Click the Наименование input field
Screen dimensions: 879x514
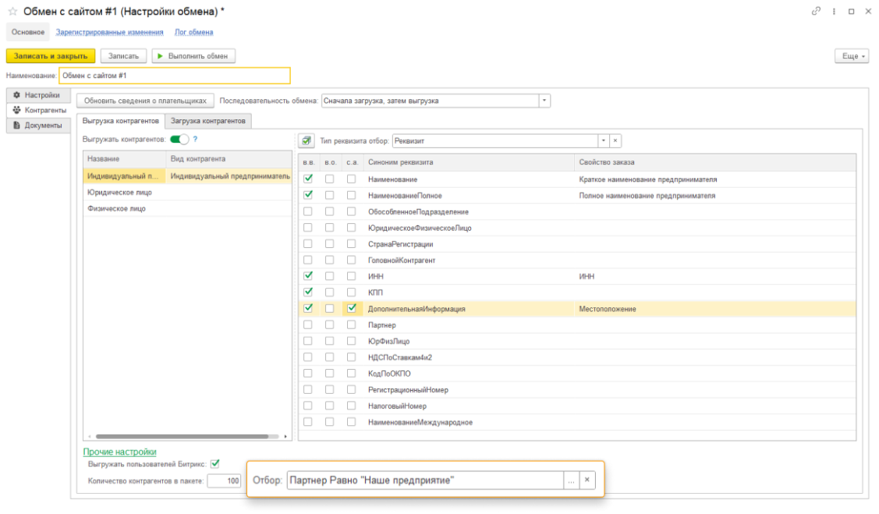pos(175,75)
